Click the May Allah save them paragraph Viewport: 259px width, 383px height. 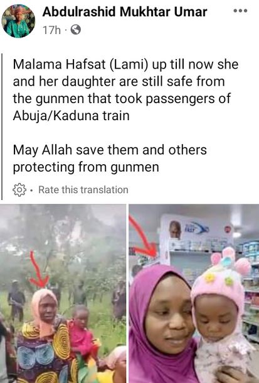110,158
